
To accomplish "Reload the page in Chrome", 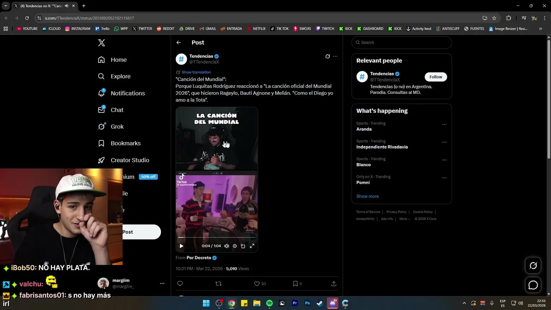I will pyautogui.click(x=27, y=18).
